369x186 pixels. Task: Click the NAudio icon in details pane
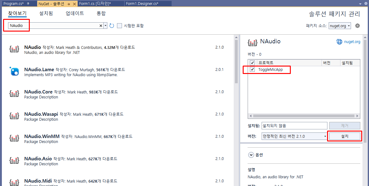pyautogui.click(x=253, y=43)
